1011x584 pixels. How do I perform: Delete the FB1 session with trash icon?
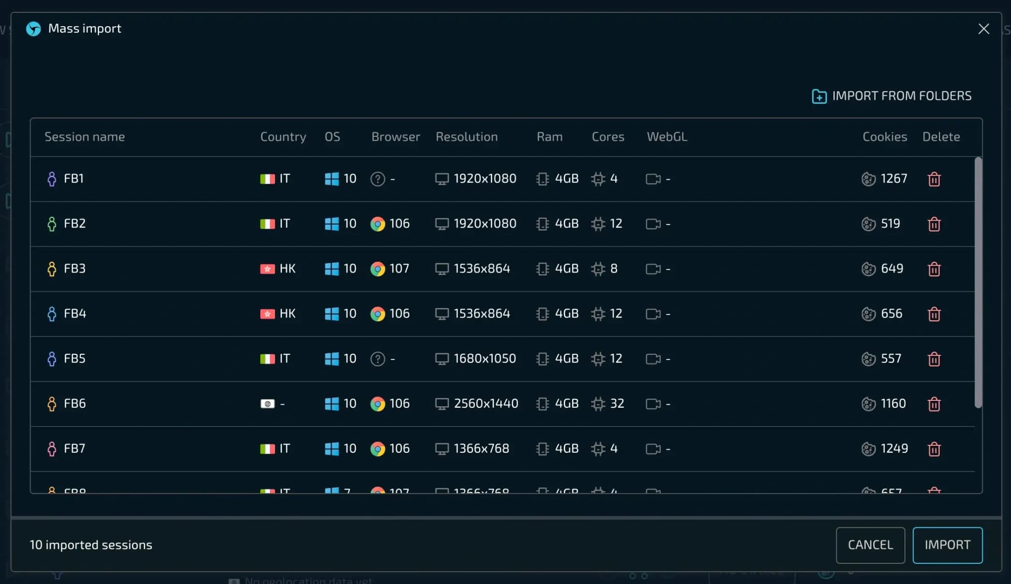click(x=933, y=179)
